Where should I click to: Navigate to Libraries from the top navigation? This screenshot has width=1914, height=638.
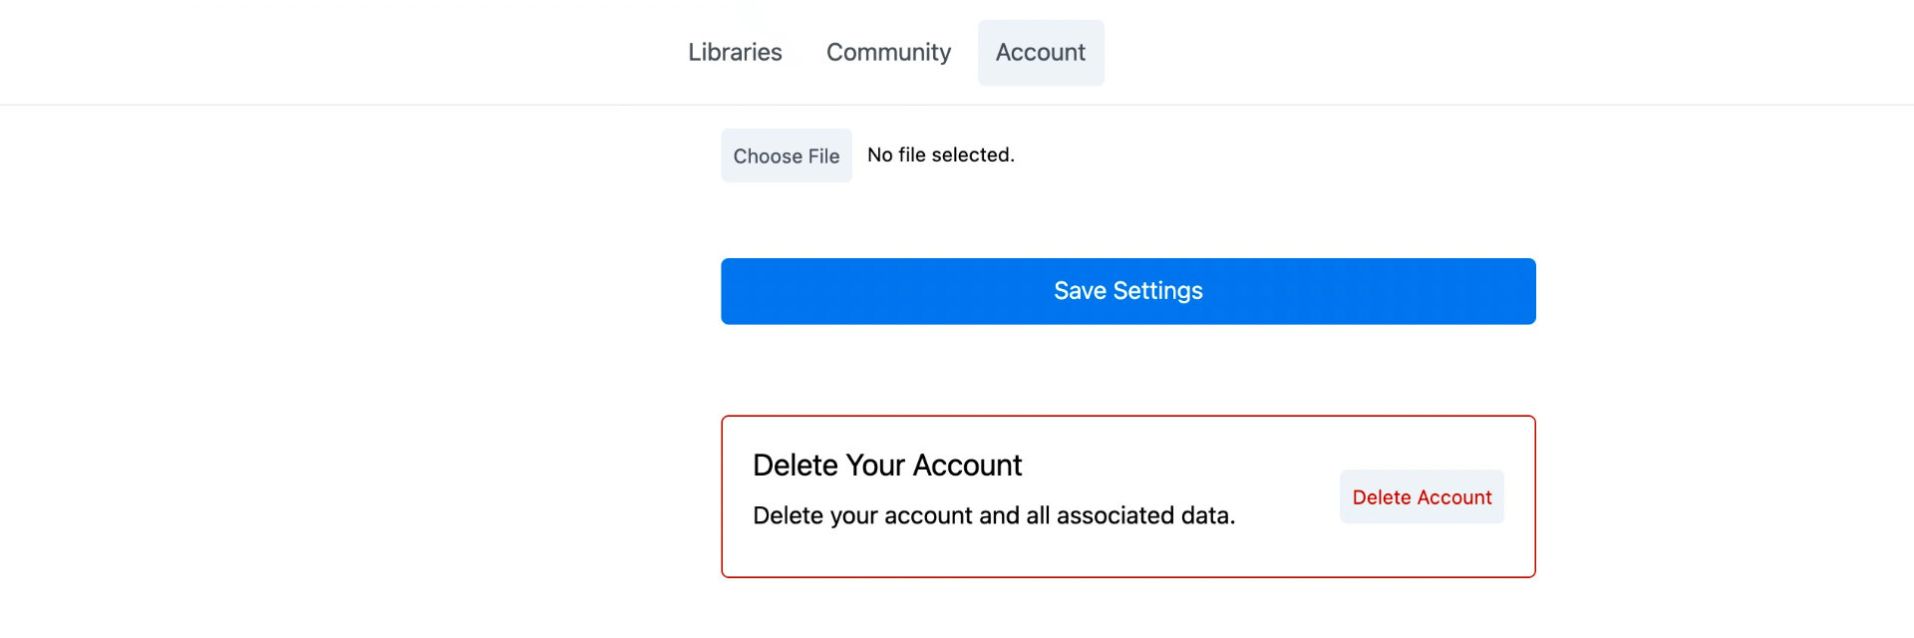735,52
